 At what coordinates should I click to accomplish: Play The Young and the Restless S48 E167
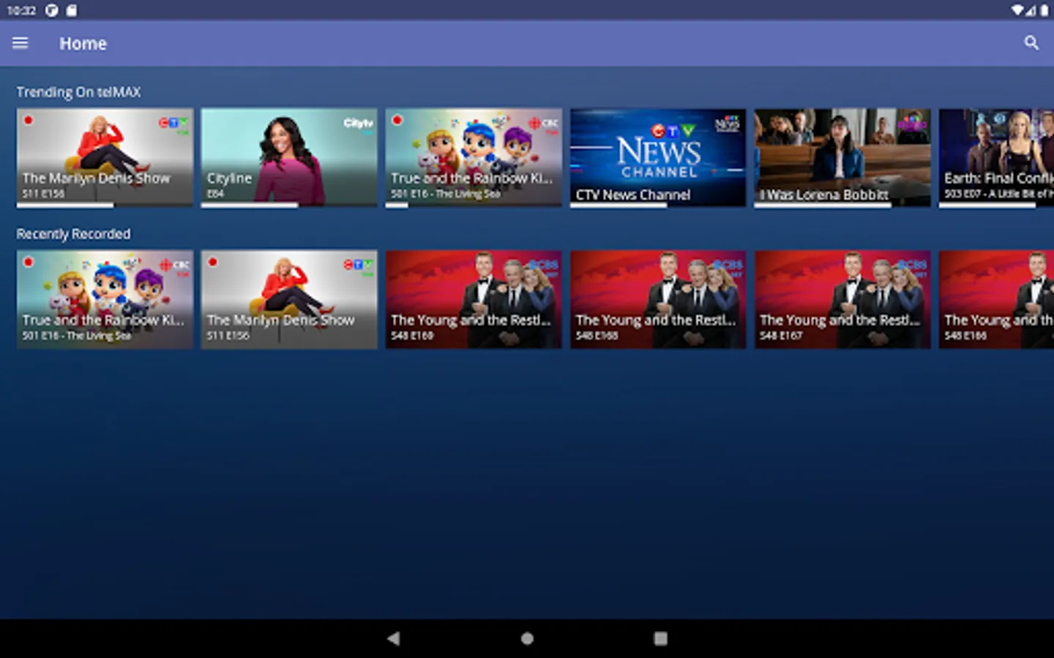(842, 300)
